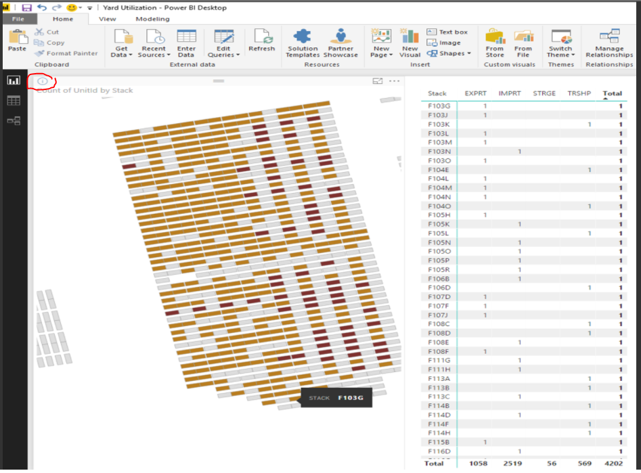Sort table by Total column header
The height and width of the screenshot is (473, 641).
click(x=613, y=93)
